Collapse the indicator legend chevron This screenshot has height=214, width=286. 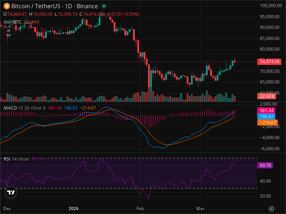[x=9, y=31]
